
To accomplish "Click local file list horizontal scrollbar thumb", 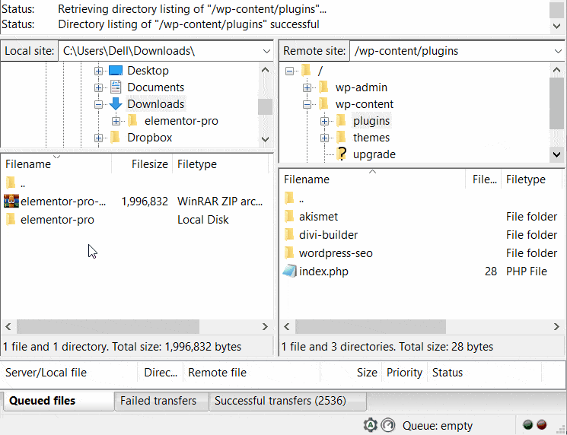I will click(x=108, y=326).
